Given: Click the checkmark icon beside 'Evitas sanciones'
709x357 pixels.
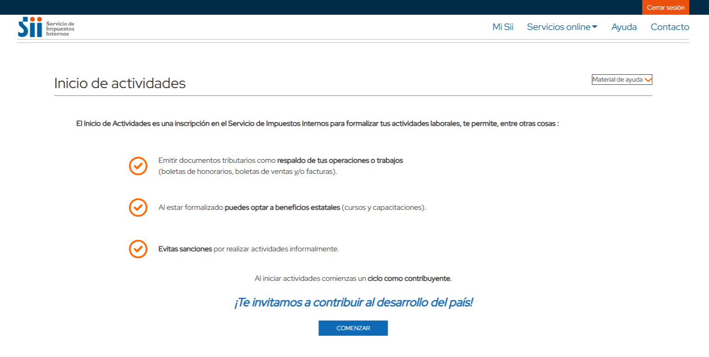Looking at the screenshot, I should 138,249.
